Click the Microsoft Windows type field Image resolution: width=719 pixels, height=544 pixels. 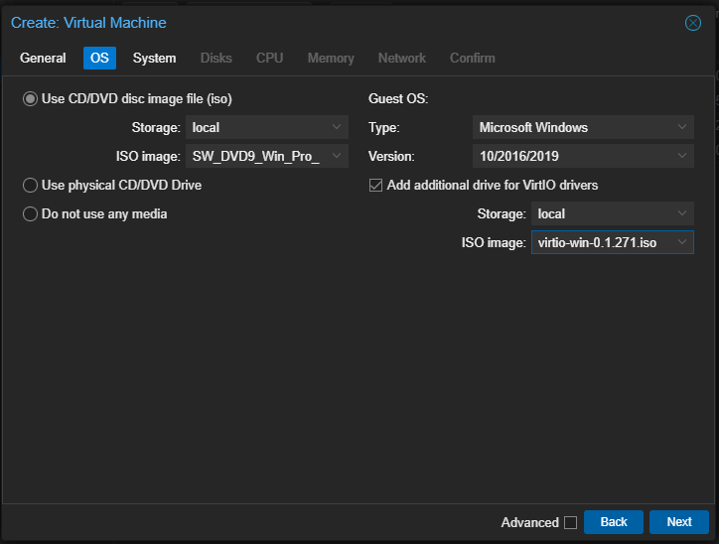tap(571, 128)
